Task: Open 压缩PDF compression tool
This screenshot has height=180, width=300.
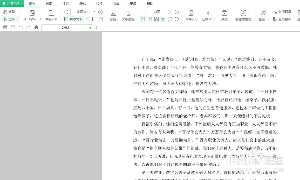Action: click(208, 16)
